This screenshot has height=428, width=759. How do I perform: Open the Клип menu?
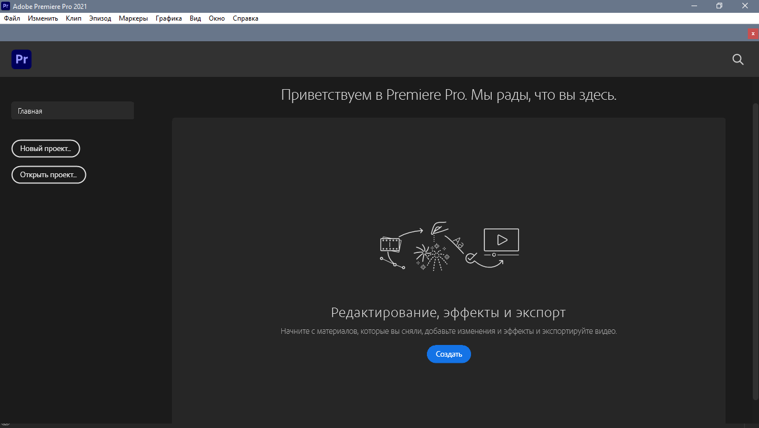pyautogui.click(x=74, y=18)
